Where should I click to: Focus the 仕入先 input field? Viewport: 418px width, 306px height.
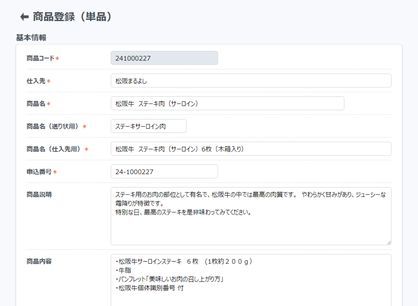tap(251, 81)
